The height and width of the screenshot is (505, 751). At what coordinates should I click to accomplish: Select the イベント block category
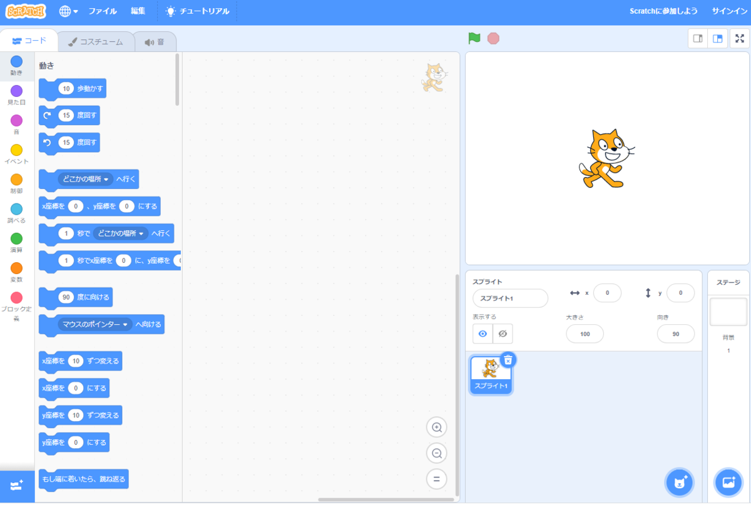coord(16,154)
